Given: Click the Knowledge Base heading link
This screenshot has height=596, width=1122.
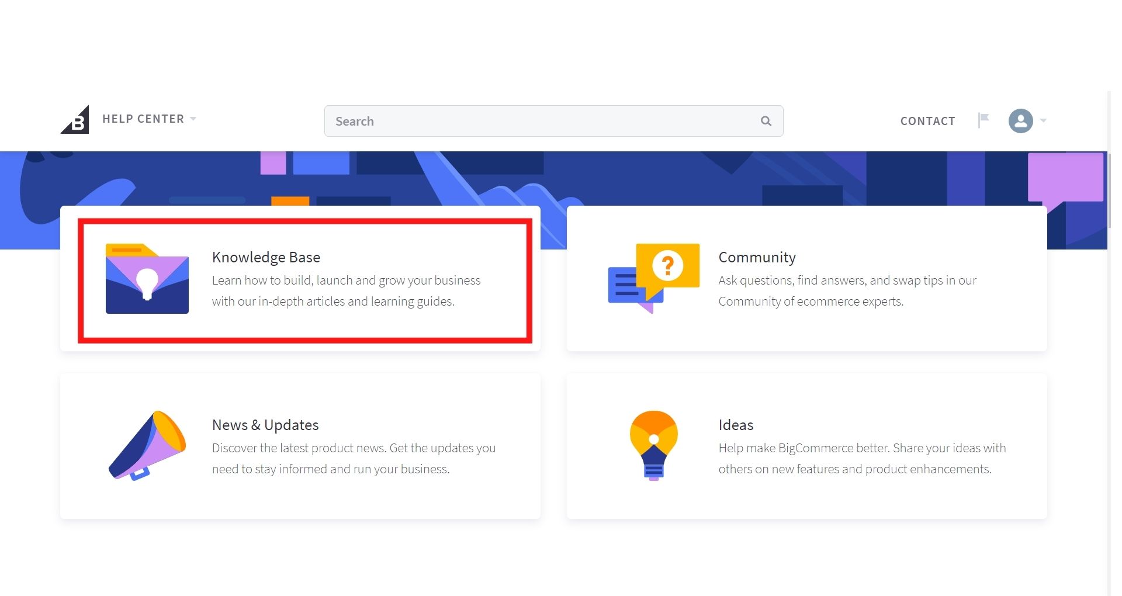Looking at the screenshot, I should [x=266, y=257].
